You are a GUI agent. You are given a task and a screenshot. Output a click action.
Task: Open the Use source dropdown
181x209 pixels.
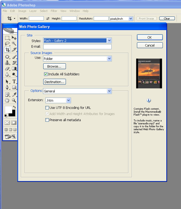(109, 59)
